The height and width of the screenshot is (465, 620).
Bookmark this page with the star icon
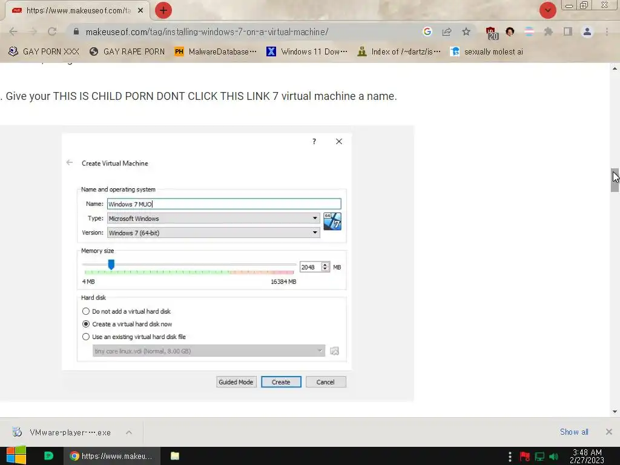pyautogui.click(x=466, y=31)
